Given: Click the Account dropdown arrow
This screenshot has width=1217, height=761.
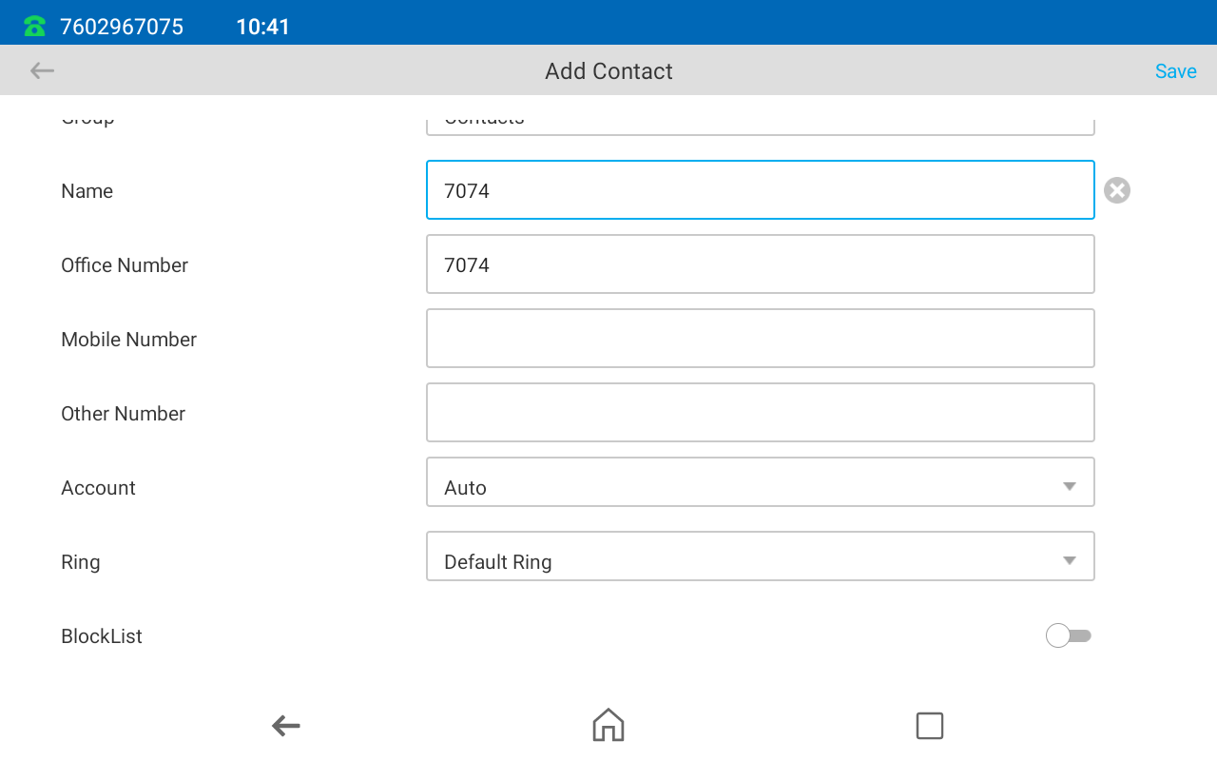Looking at the screenshot, I should (1069, 487).
